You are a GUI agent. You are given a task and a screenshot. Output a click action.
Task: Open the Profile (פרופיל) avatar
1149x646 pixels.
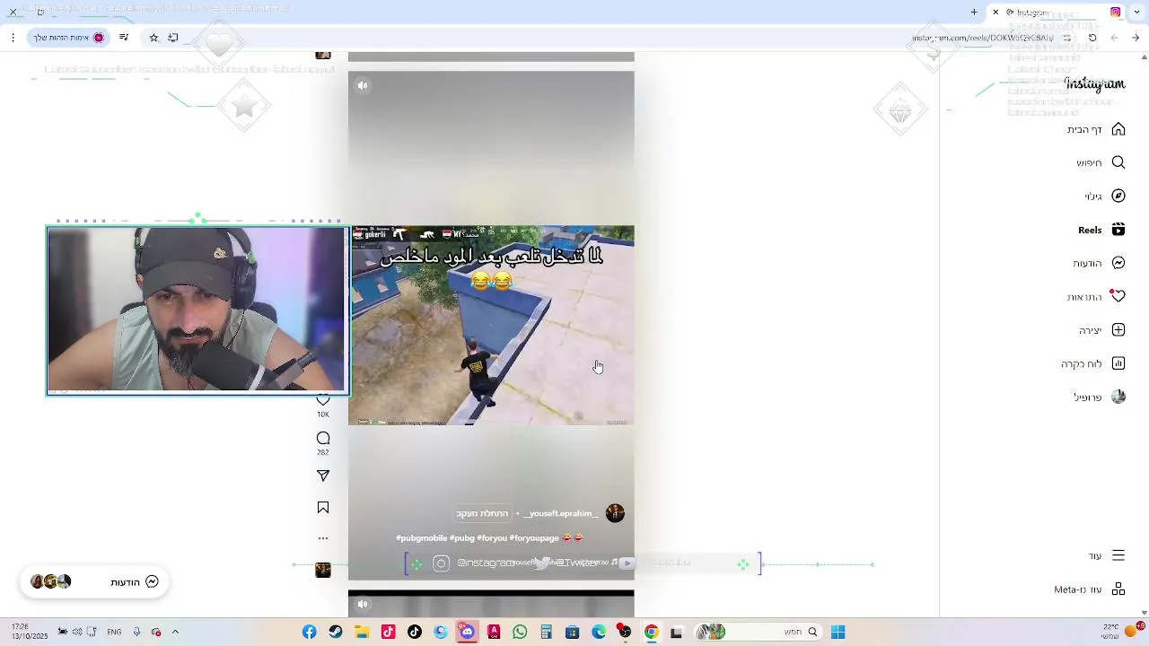click(x=1118, y=397)
